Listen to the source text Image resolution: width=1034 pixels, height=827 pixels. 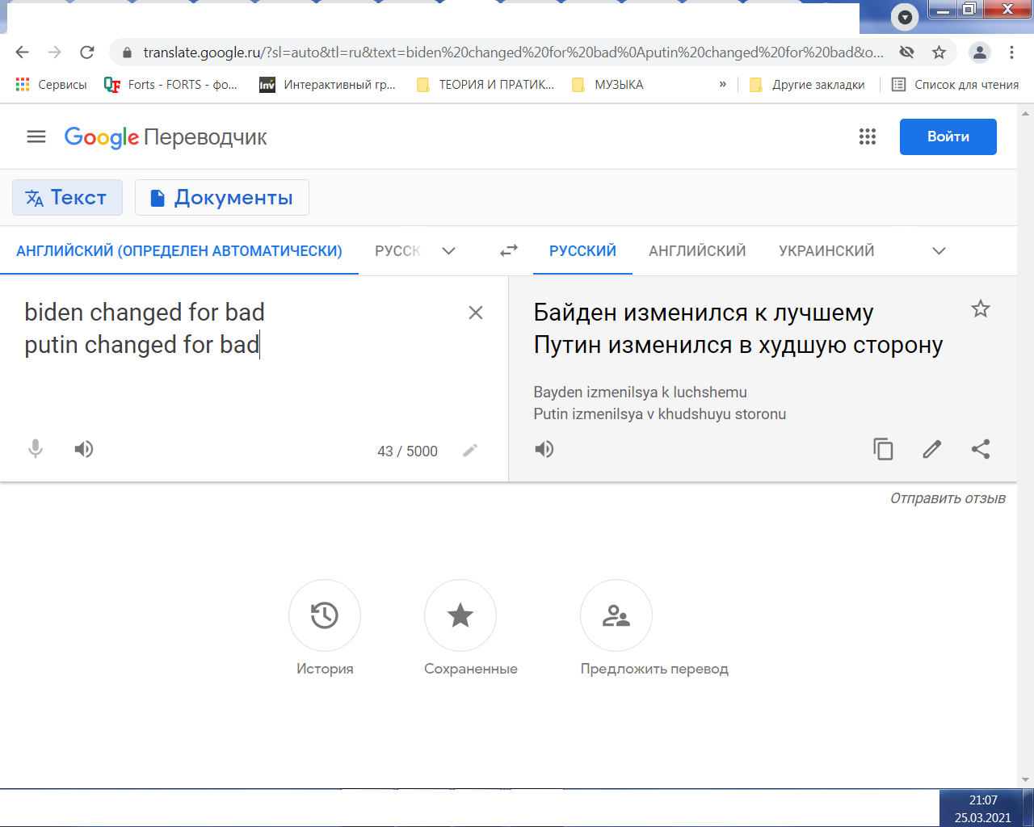point(84,449)
